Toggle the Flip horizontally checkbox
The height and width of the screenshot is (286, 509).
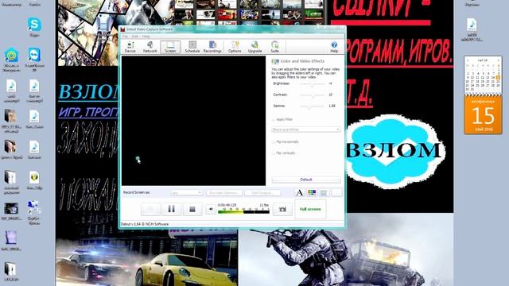tap(274, 142)
